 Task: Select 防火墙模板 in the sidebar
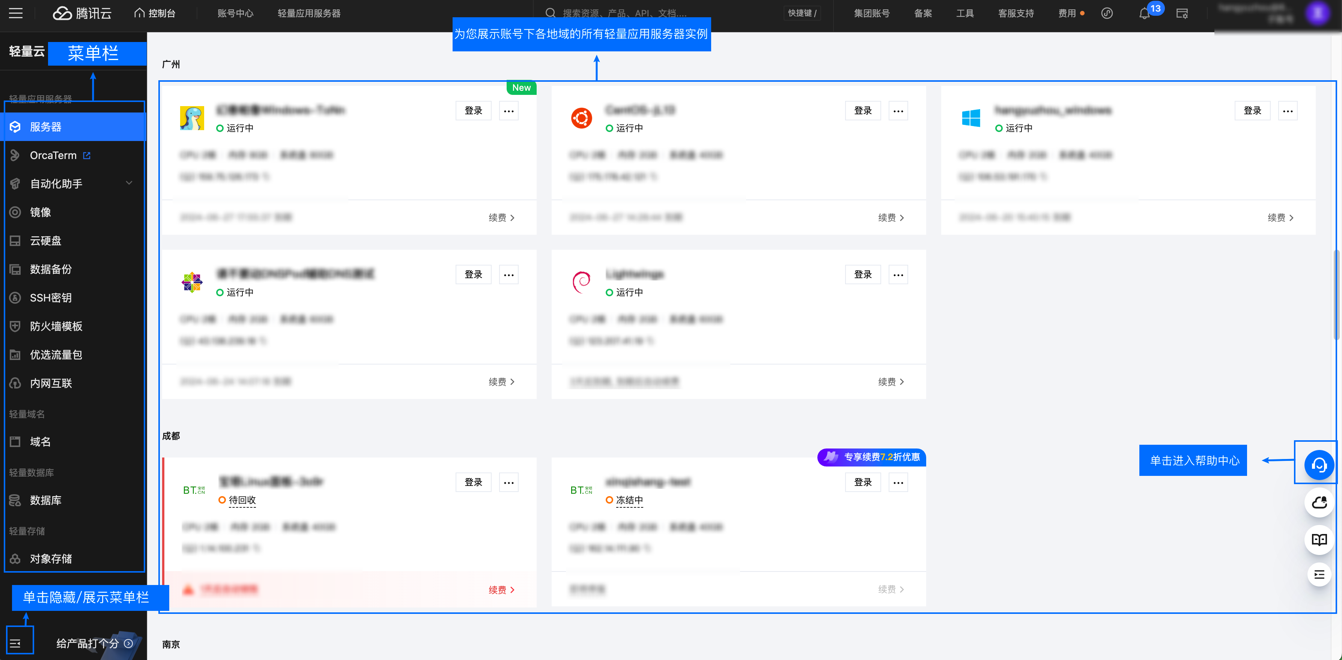(x=56, y=326)
